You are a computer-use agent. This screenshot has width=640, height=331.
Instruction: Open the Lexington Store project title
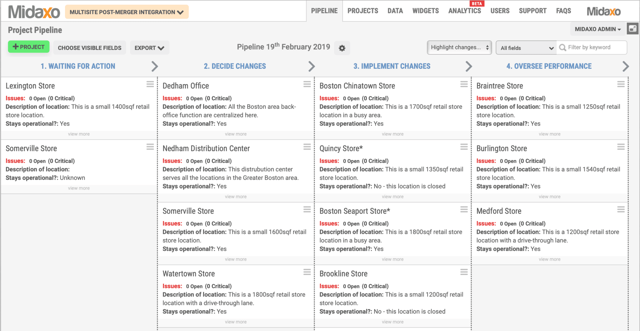pyautogui.click(x=30, y=86)
